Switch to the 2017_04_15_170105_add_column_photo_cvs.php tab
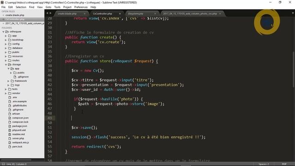Viewport: 295px width, 166px height. (x=192, y=14)
